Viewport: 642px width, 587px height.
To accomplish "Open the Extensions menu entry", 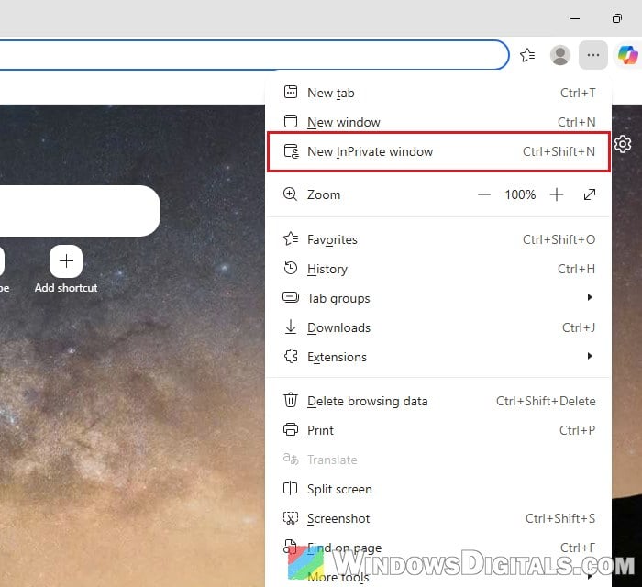I will 438,357.
